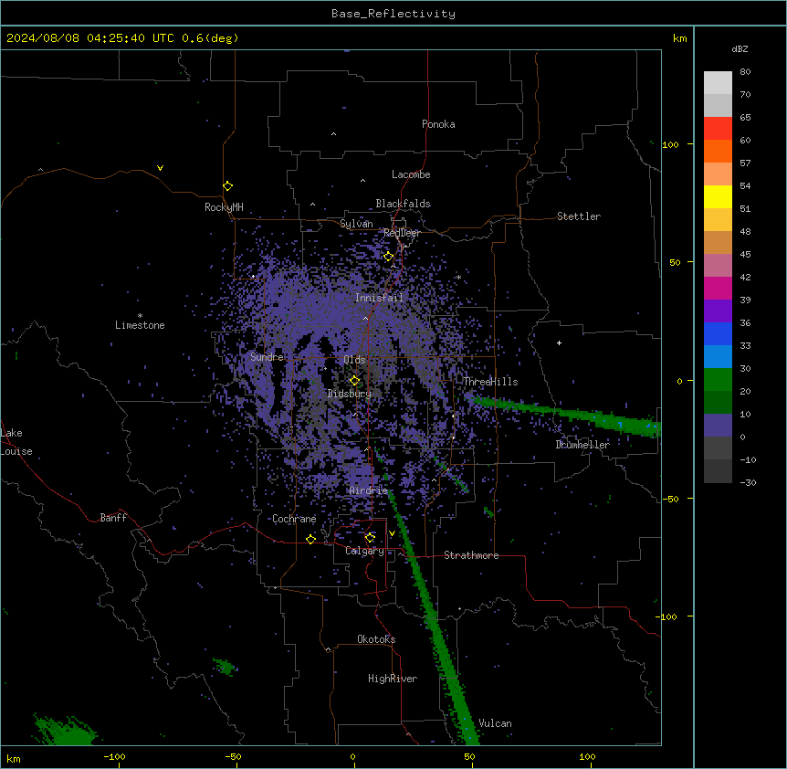
Task: Click the Okotoks label
Action: coord(376,639)
